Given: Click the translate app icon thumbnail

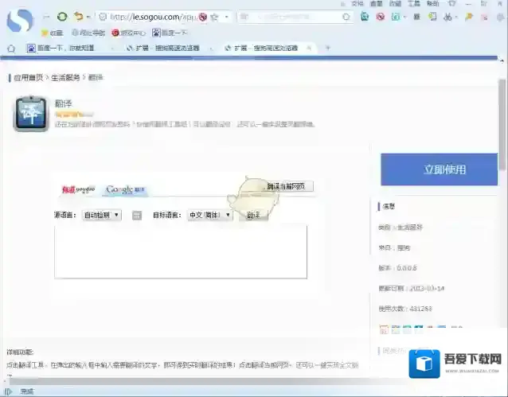Looking at the screenshot, I should click(x=31, y=114).
